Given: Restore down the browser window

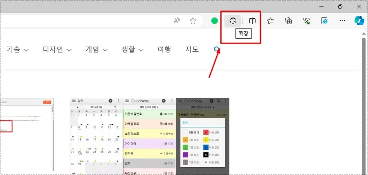Looking at the screenshot, I should coord(340,7).
